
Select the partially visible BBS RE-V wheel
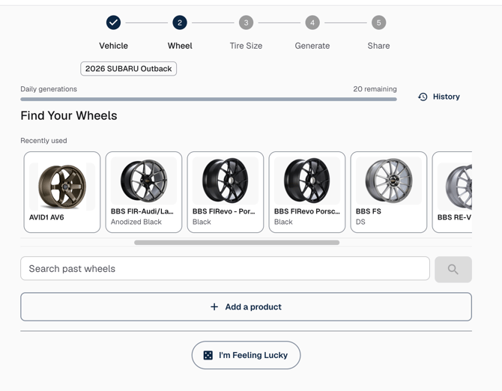452,192
